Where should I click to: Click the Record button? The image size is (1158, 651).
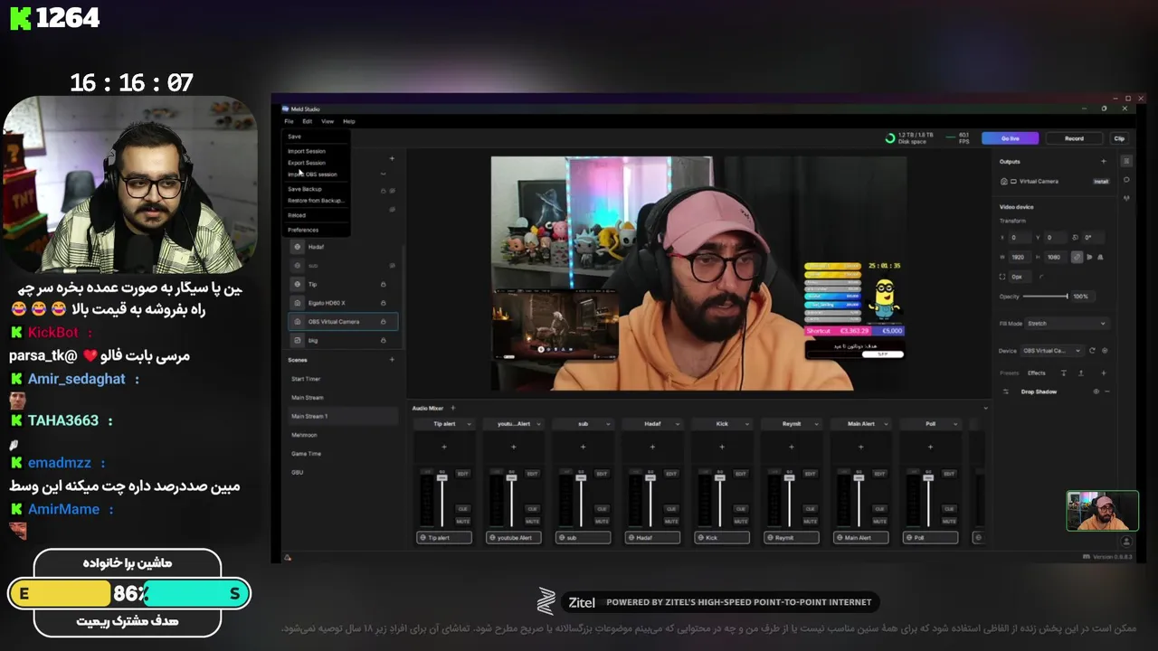click(x=1074, y=138)
